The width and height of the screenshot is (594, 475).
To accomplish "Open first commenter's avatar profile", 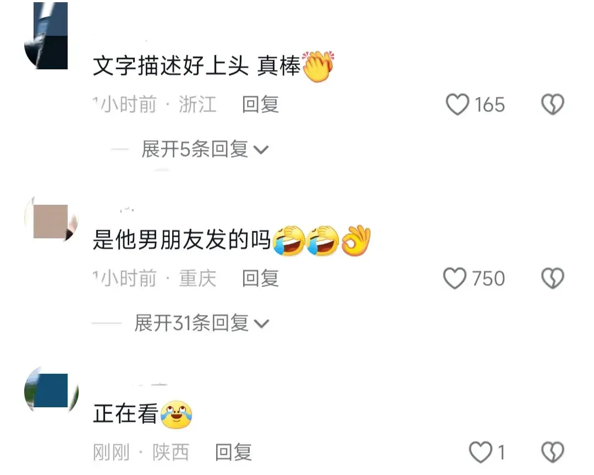I will pyautogui.click(x=46, y=36).
